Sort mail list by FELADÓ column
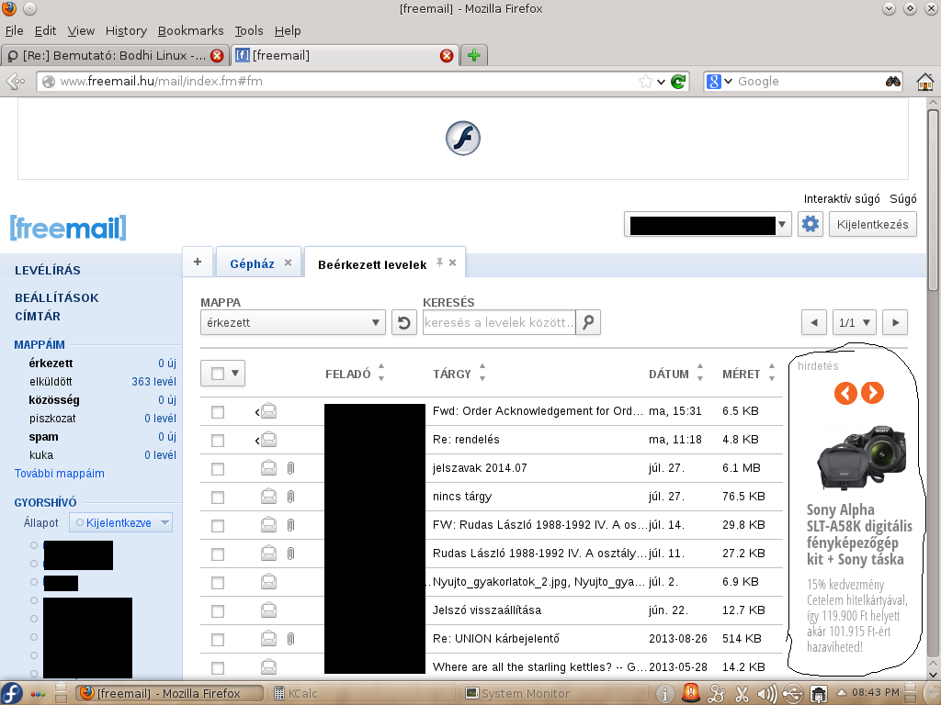 tap(355, 374)
